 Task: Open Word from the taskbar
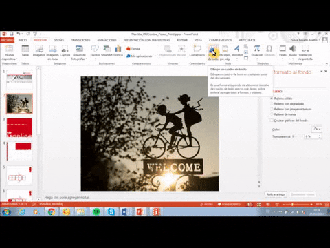(x=126, y=211)
